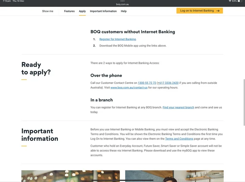Click Find your nearest branch link
The width and height of the screenshot is (245, 182).
tap(178, 107)
